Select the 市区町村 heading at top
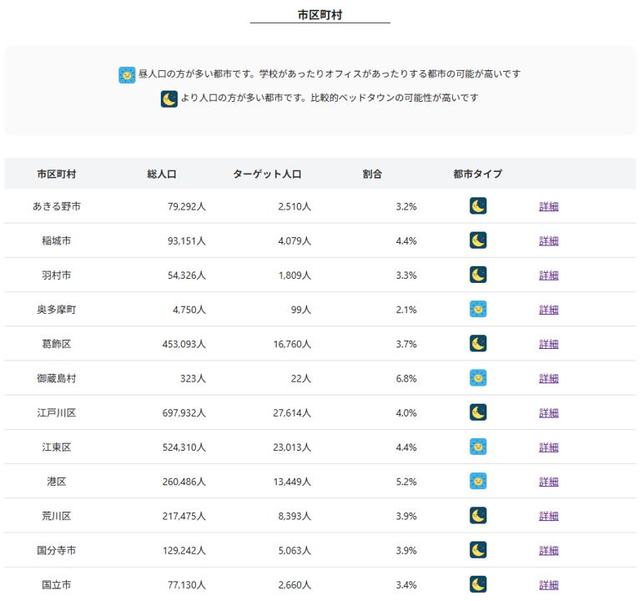The width and height of the screenshot is (644, 601). pos(320,14)
